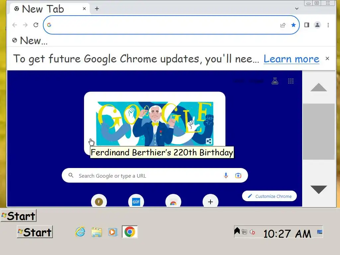This screenshot has height=255, width=340.
Task: Open a new tab with plus button
Action: click(x=97, y=9)
